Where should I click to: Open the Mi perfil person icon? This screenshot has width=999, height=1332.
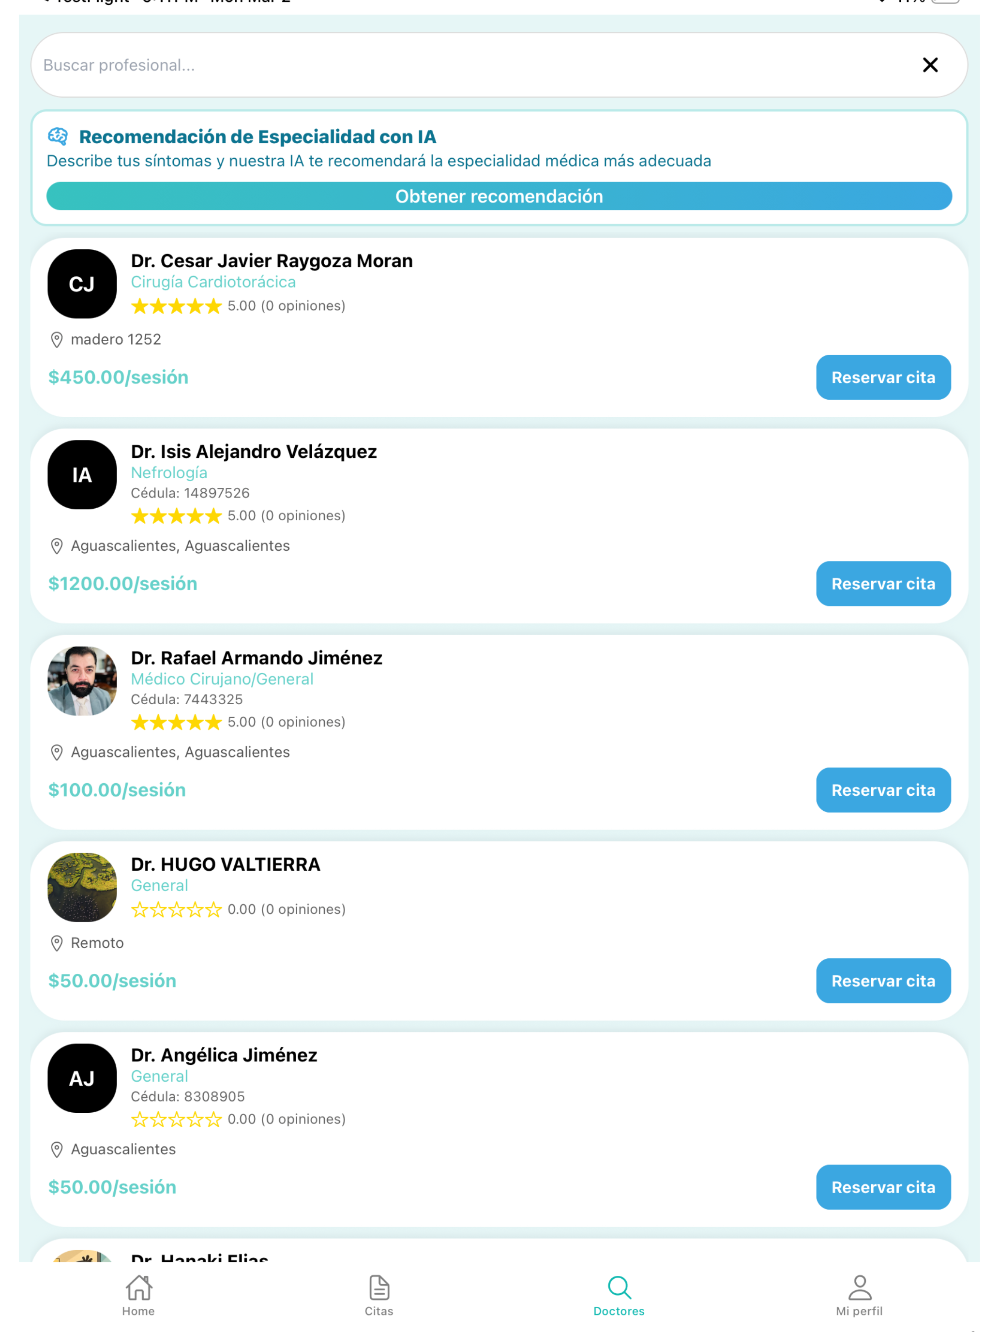click(x=859, y=1287)
